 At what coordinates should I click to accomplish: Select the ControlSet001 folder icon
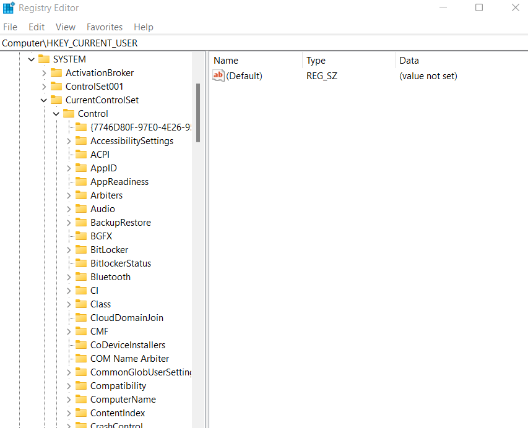(56, 87)
